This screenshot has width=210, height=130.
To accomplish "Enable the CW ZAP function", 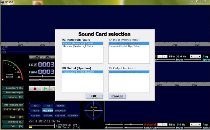I will [35, 115].
